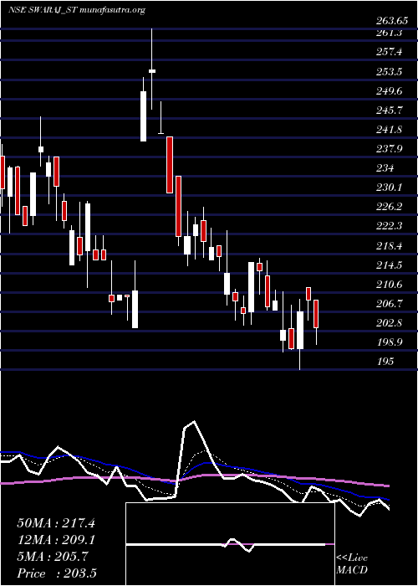
Task: Click the 226.2 price axis label
Action: (x=389, y=206)
